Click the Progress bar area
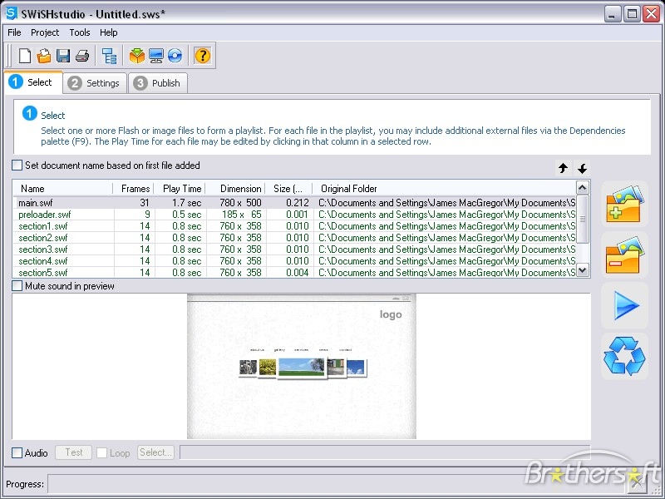The height and width of the screenshot is (499, 665). tap(337, 484)
